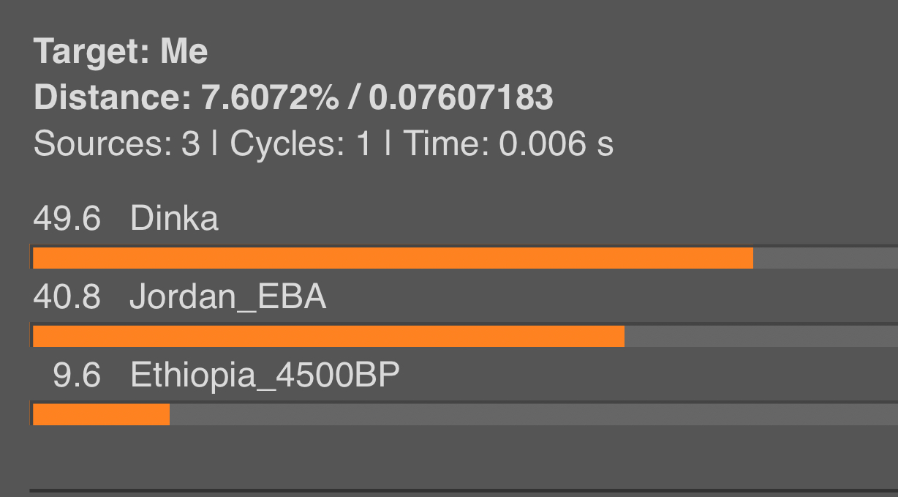Click the divider line below results
898x497 pixels.
coord(464,490)
